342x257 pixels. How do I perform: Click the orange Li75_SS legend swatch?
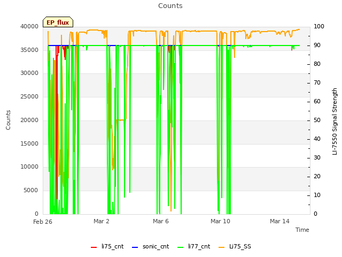221,247
